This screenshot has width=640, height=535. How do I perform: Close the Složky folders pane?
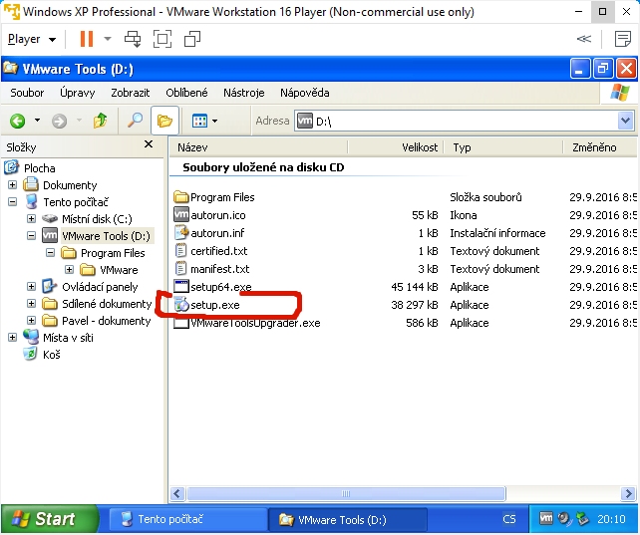tap(149, 143)
